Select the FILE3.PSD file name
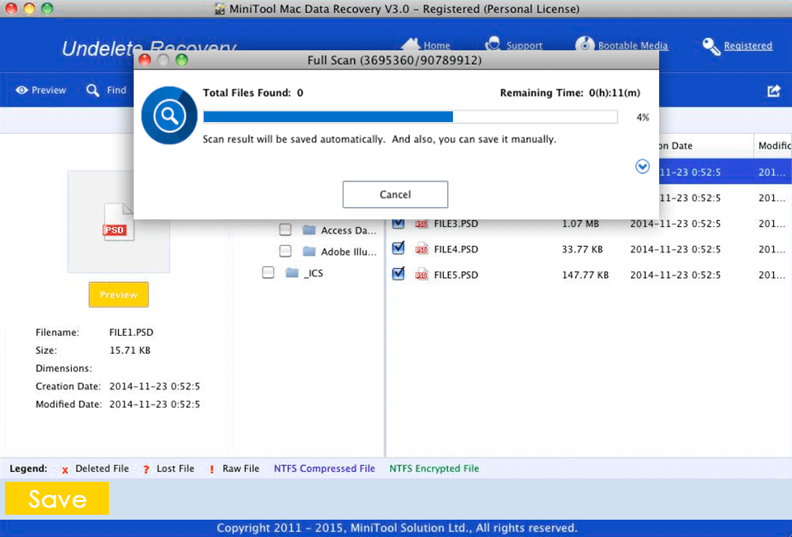This screenshot has width=792, height=537. point(456,224)
